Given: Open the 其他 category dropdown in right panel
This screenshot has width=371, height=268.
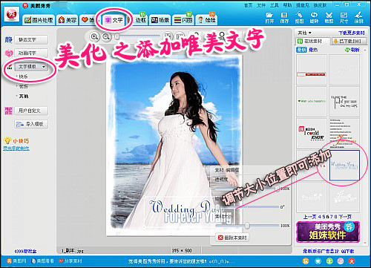Looking at the screenshot, I should 305,33.
